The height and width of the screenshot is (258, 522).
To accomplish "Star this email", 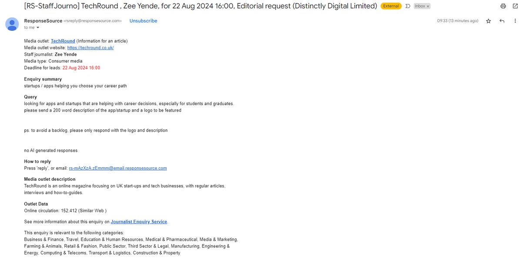I will (x=489, y=21).
